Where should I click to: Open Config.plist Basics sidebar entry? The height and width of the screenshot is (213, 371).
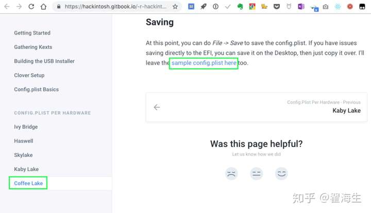coord(36,90)
